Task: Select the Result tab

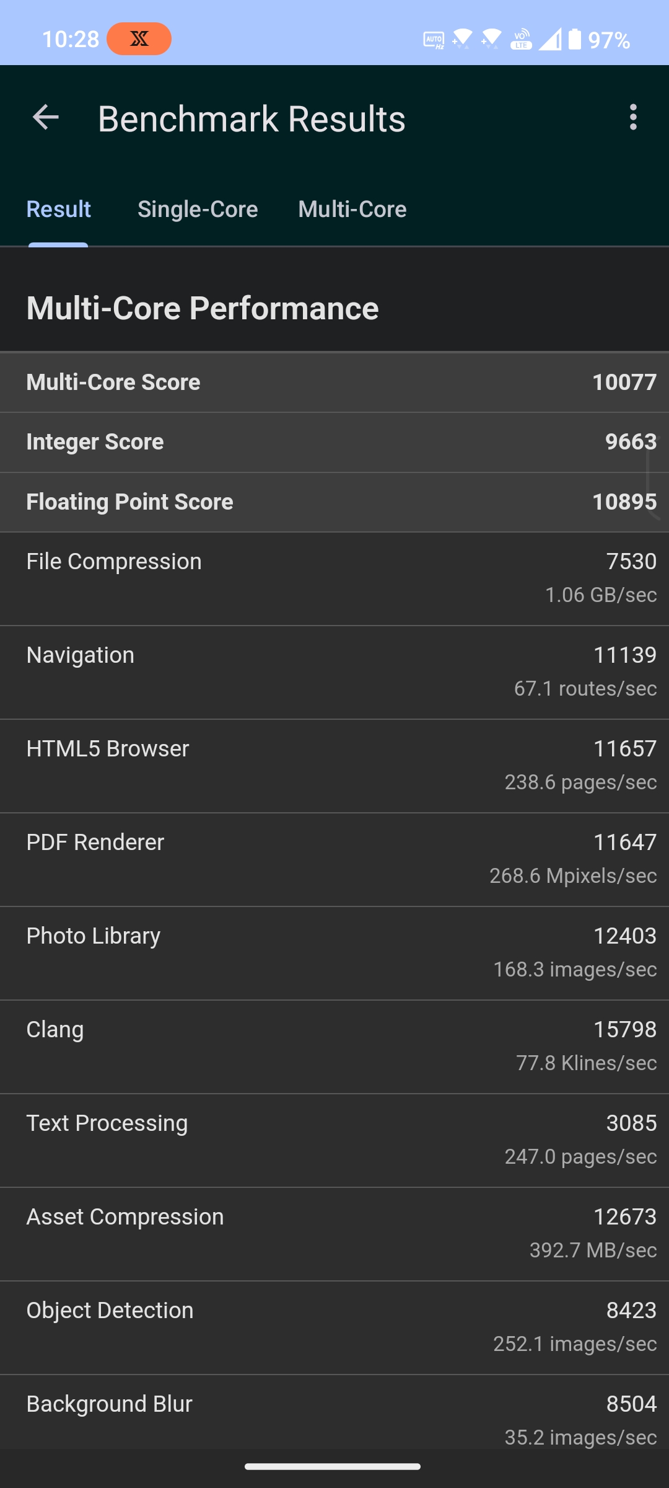Action: [x=59, y=210]
